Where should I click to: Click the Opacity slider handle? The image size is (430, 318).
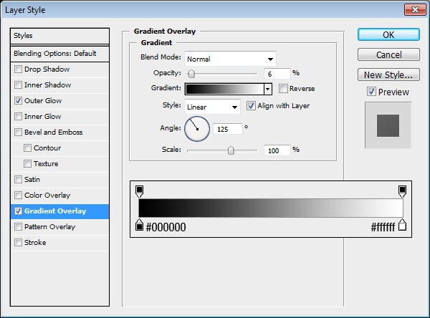pos(191,74)
